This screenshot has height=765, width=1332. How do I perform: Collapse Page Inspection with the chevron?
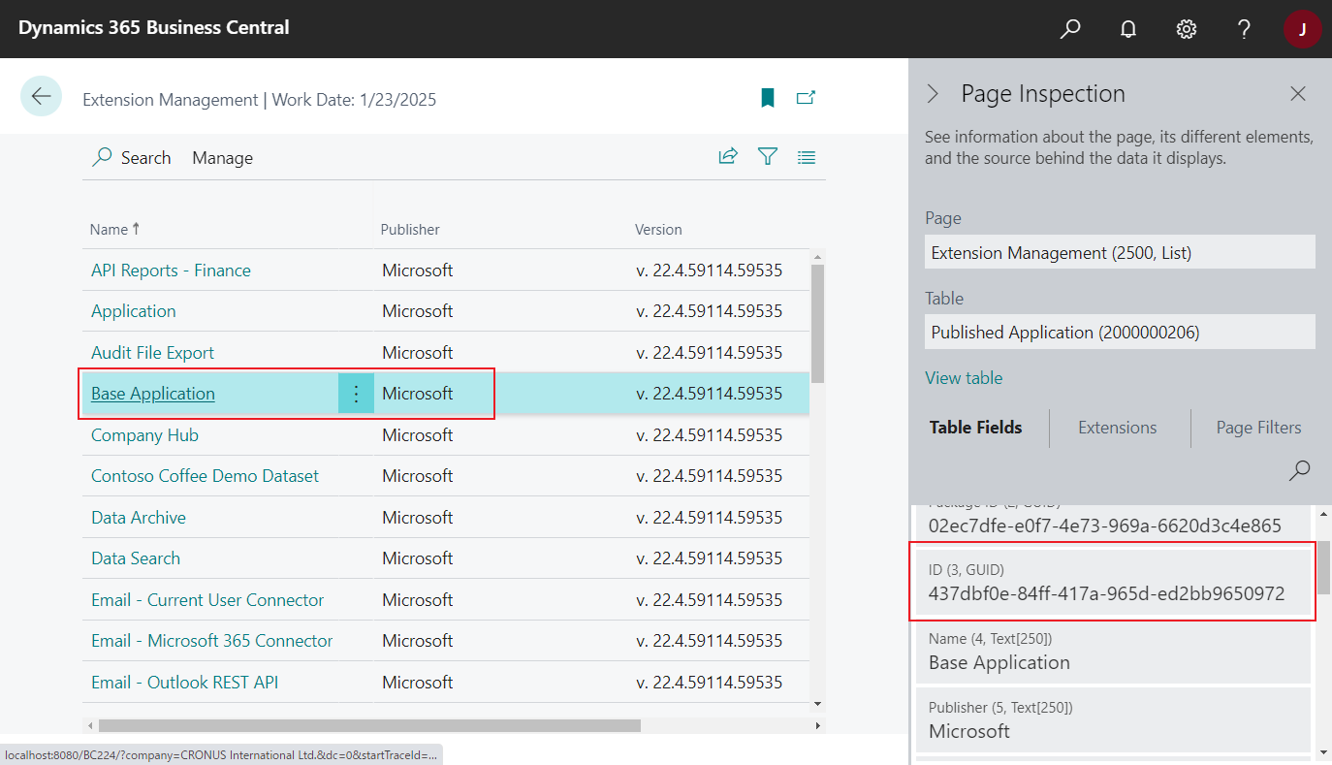tap(932, 93)
